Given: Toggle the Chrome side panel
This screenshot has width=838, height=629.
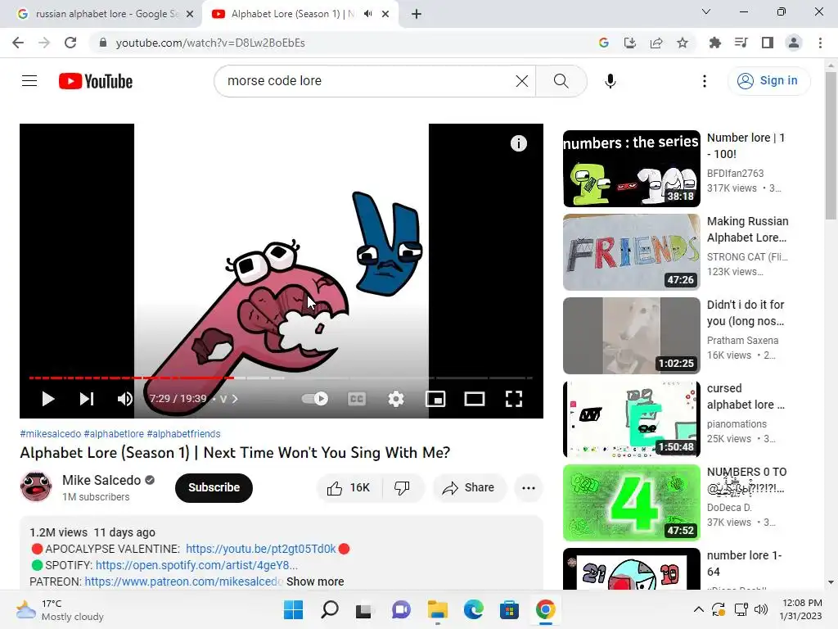Looking at the screenshot, I should click(768, 43).
